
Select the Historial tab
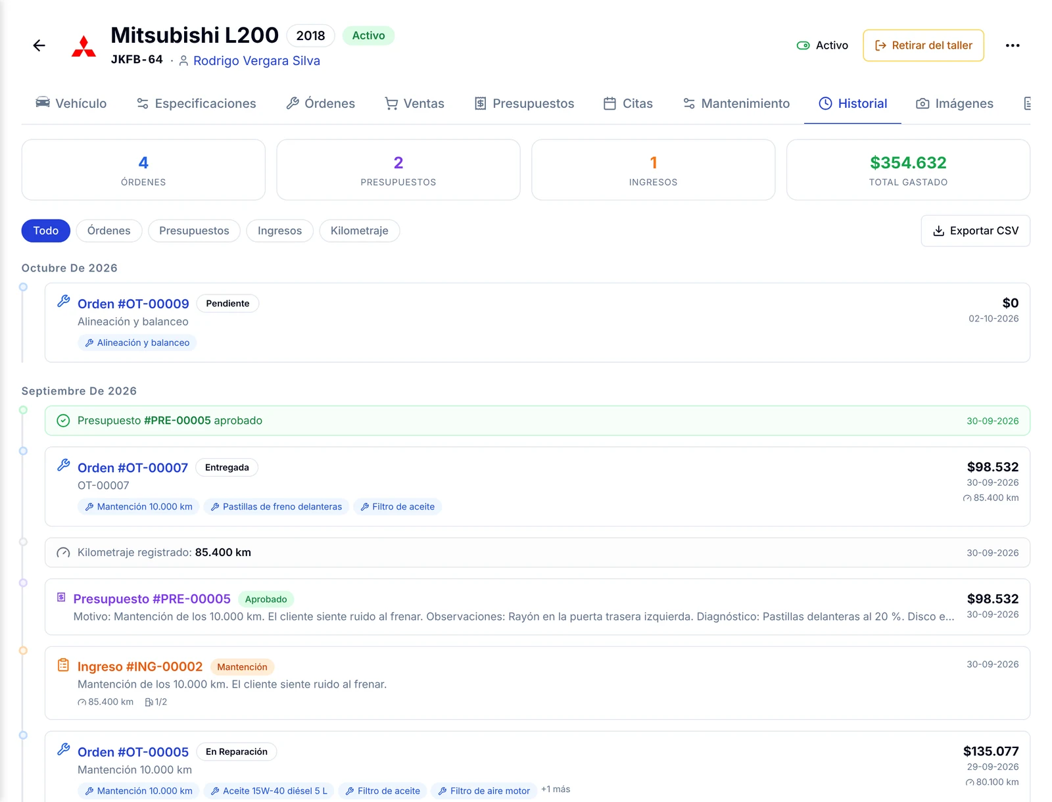pyautogui.click(x=852, y=103)
